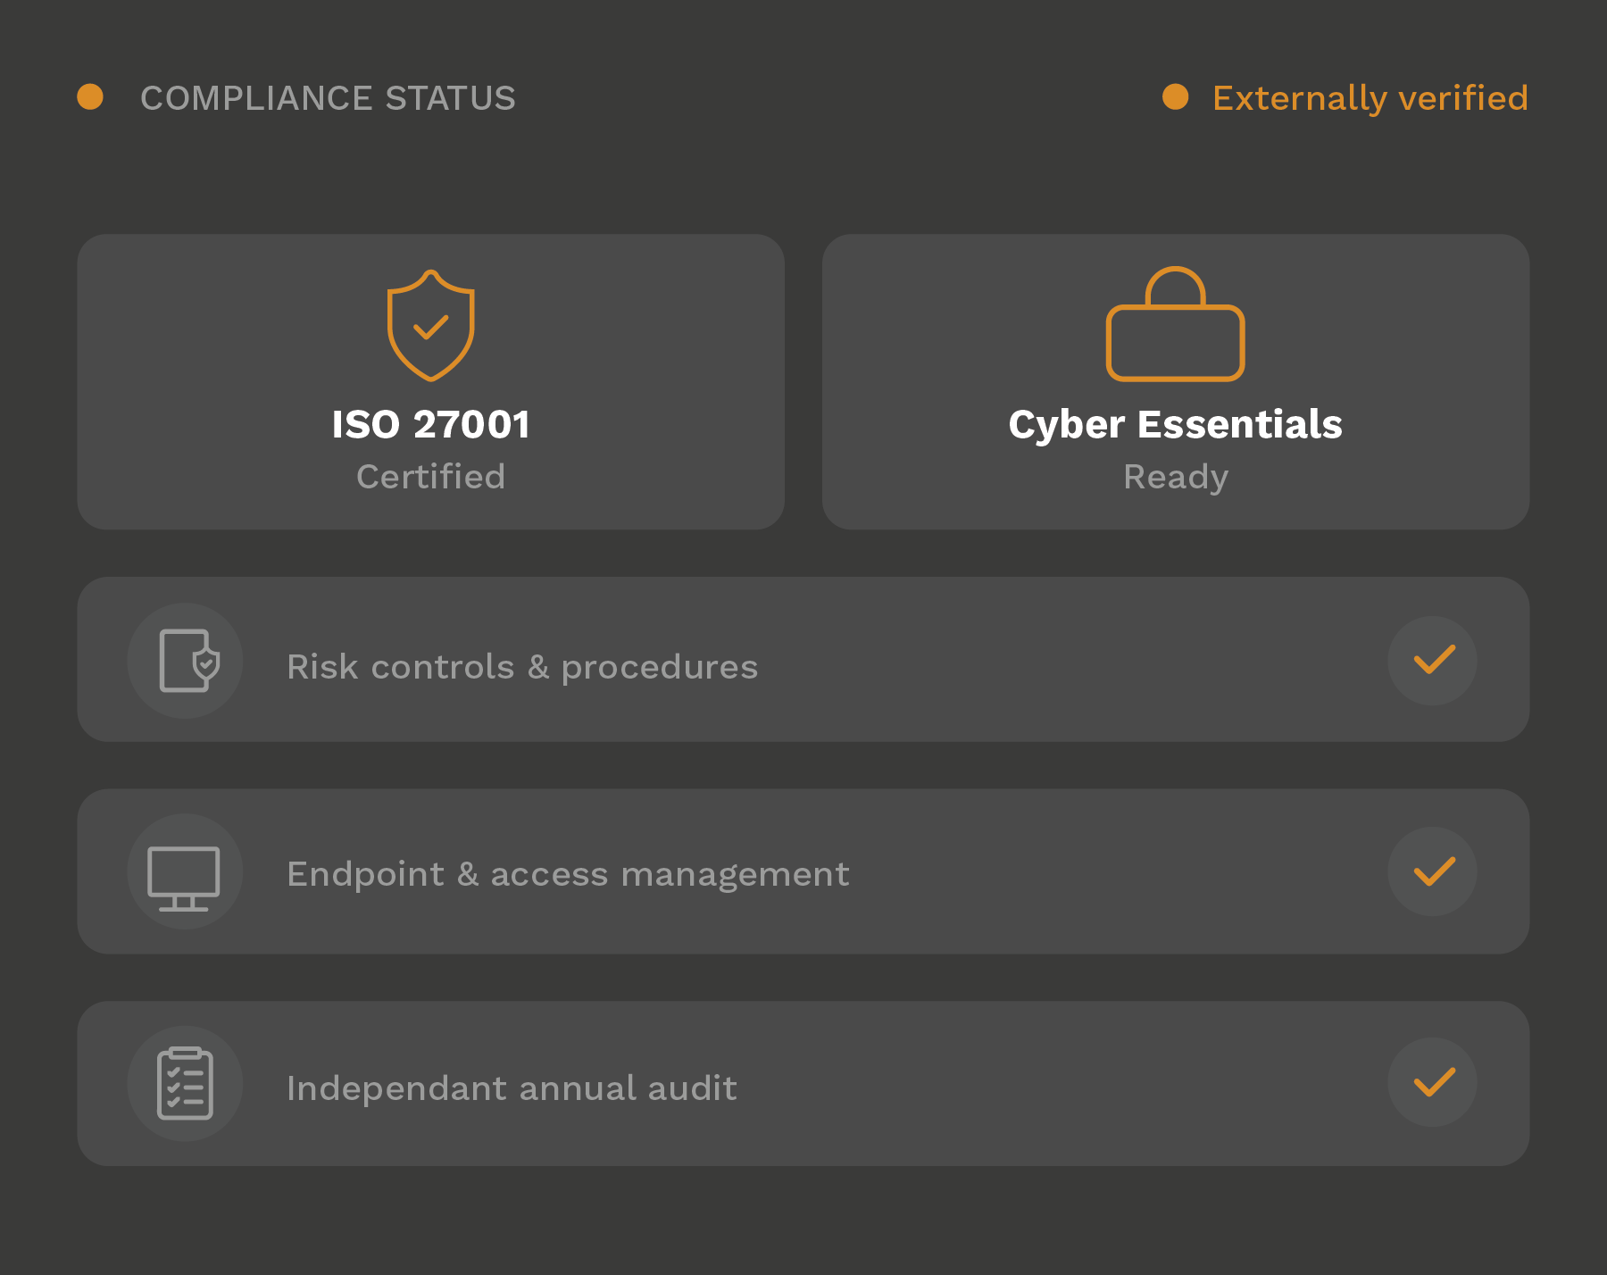1607x1275 pixels.
Task: Click the Certified status under ISO 27001
Action: pyautogui.click(x=430, y=477)
